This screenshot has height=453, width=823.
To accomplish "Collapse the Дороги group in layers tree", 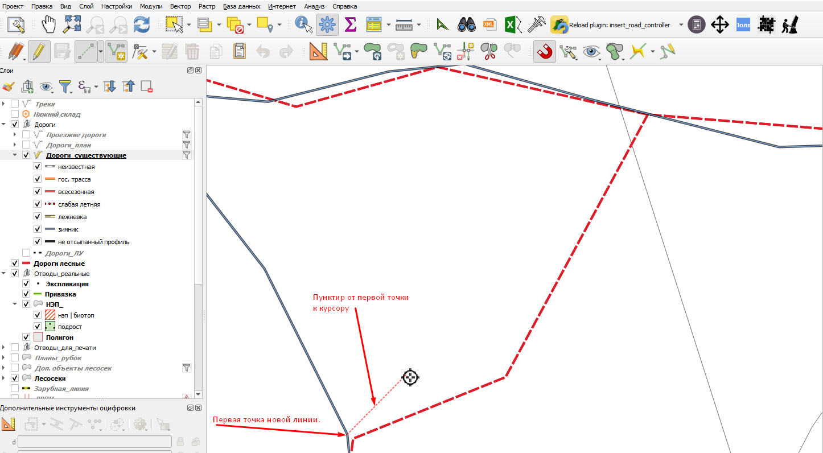I will [5, 125].
